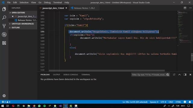193x108 pixels.
Task: Click the Collapse All icon in Problems panel
Action: pos(174,75)
